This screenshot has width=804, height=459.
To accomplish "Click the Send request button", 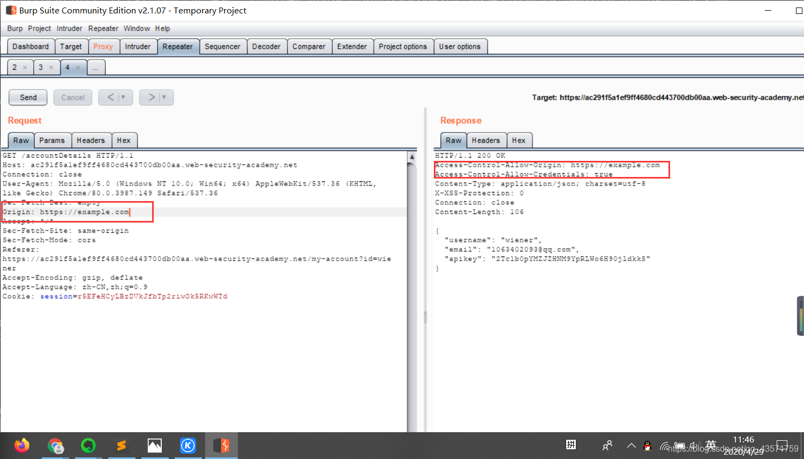I will click(28, 98).
